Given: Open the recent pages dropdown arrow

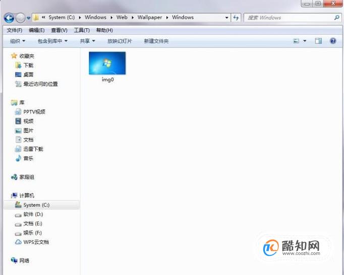Looking at the screenshot, I should [x=29, y=18].
